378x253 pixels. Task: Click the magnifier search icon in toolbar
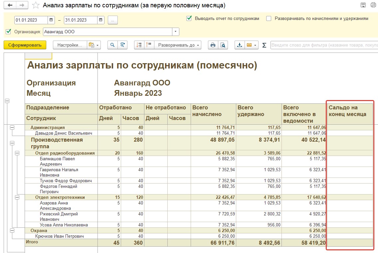point(112,45)
